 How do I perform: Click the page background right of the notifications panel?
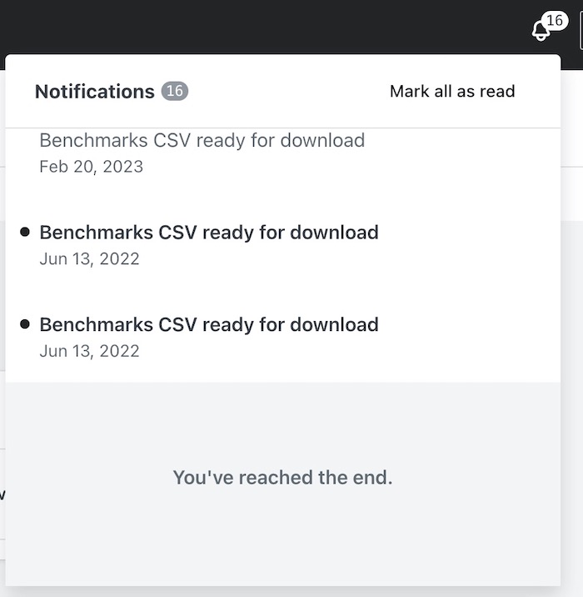click(x=572, y=334)
